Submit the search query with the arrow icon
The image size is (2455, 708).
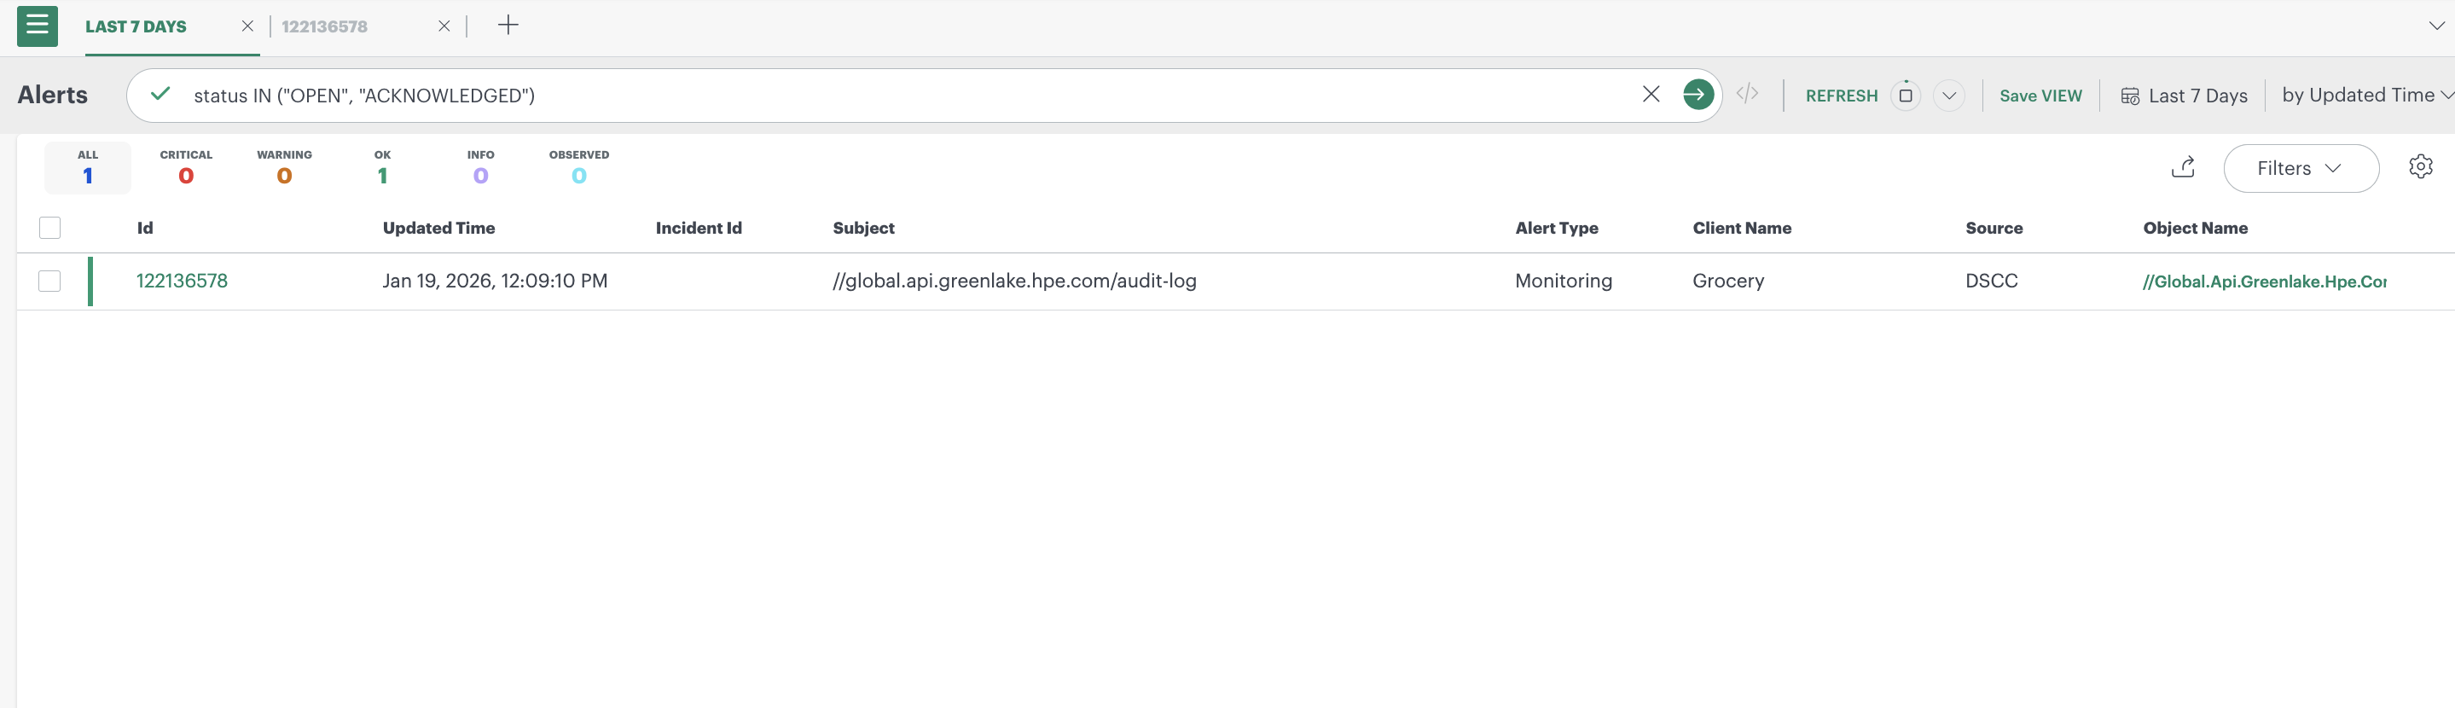[1698, 95]
